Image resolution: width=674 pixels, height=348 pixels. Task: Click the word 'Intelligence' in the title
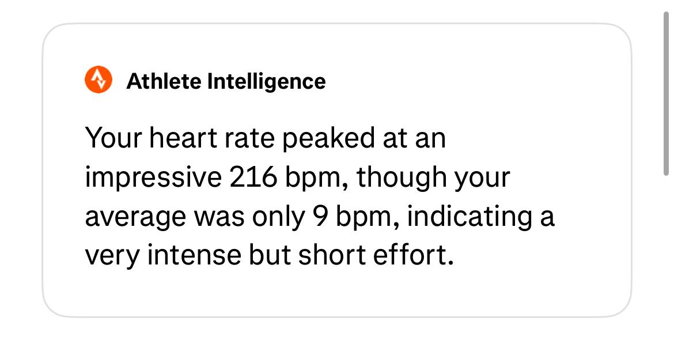(x=267, y=82)
